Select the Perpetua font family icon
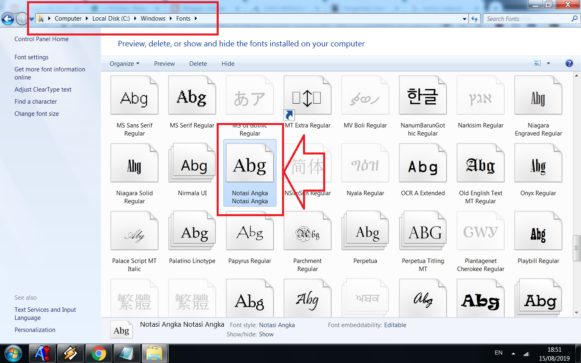Image resolution: width=581 pixels, height=363 pixels. coord(365,231)
